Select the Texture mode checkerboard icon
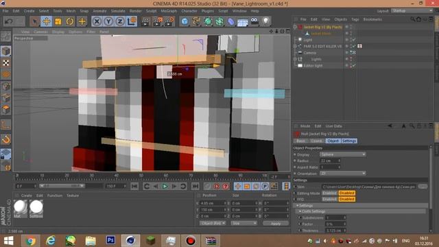Screen dimensions: 439x247 click(6, 62)
